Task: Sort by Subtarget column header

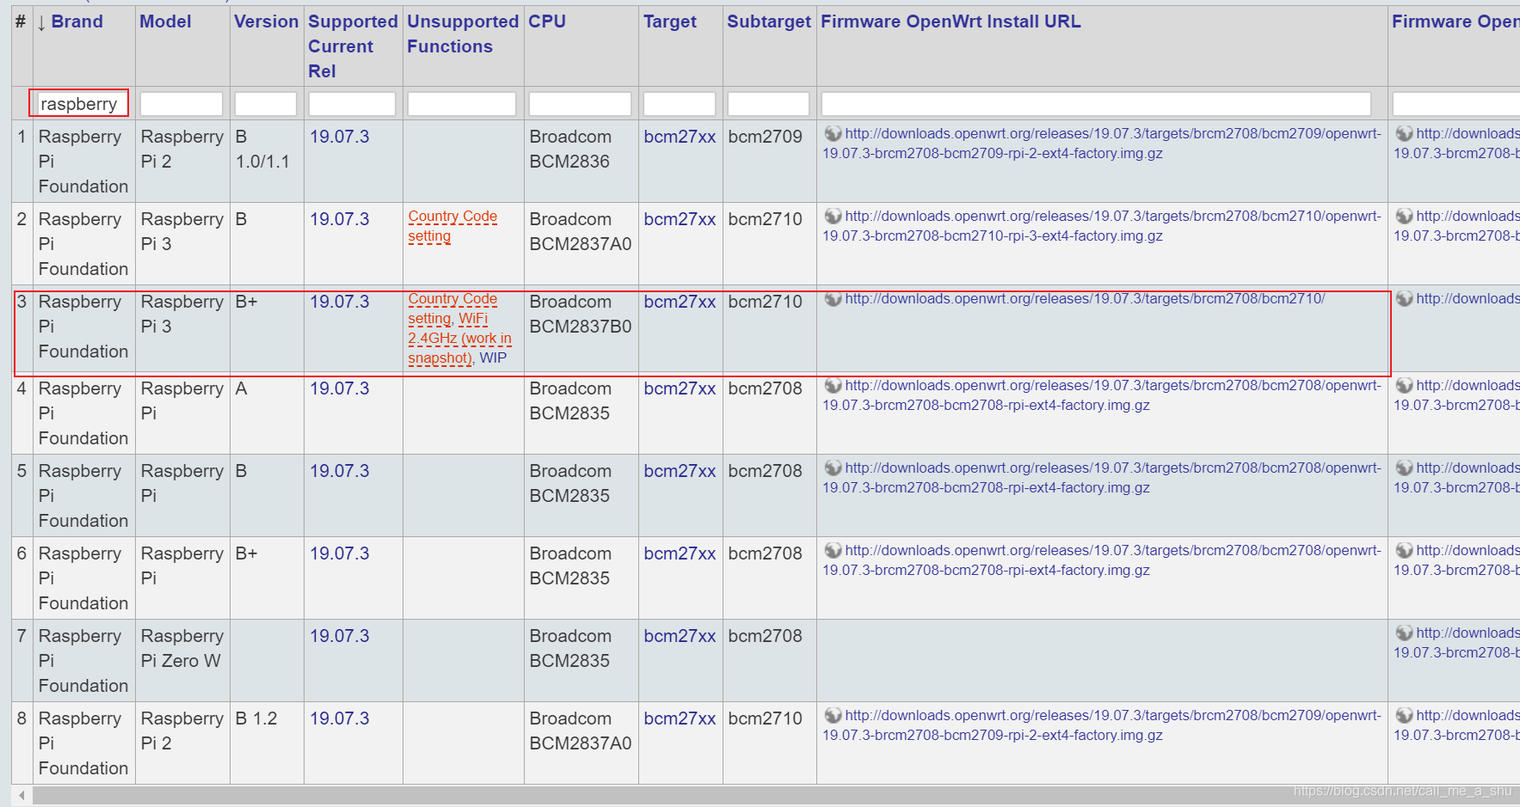Action: tap(769, 21)
